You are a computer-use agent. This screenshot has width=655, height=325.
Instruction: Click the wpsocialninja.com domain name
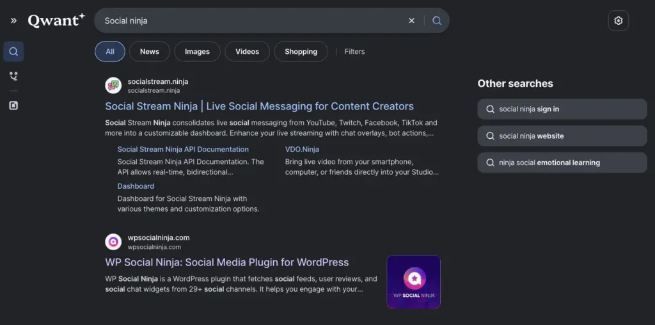[x=159, y=238]
